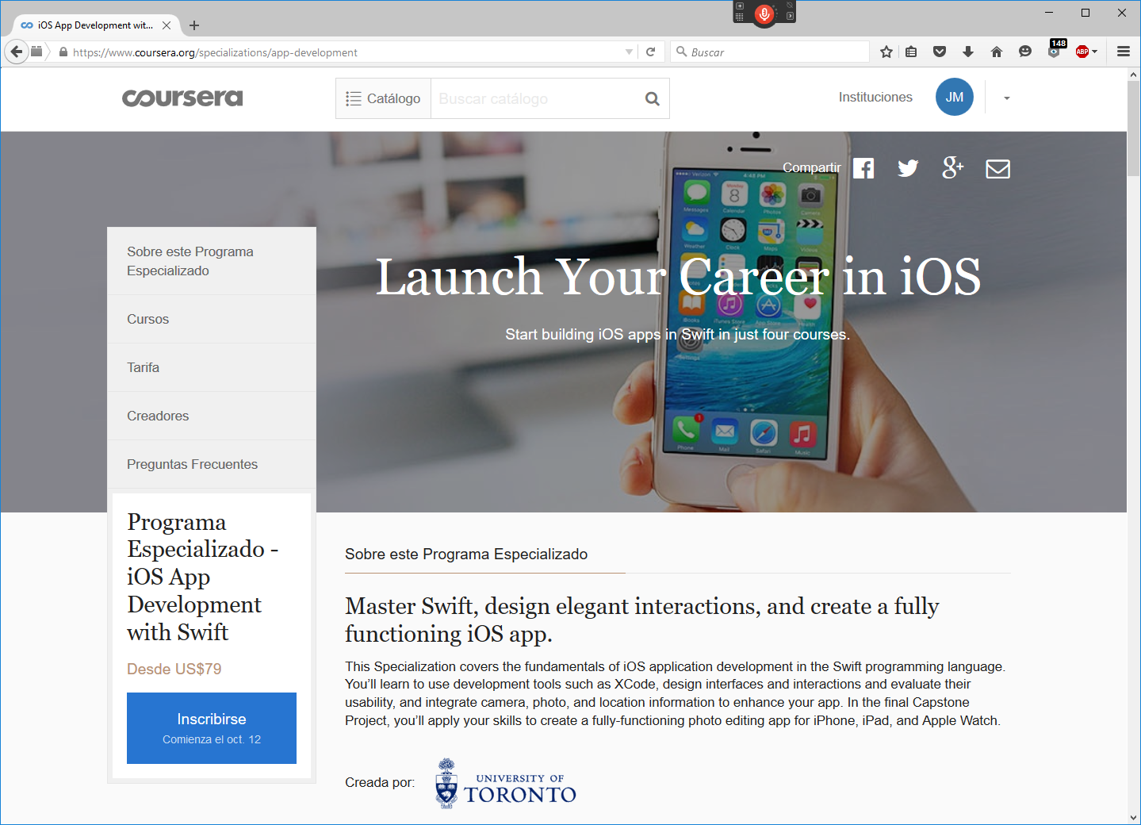This screenshot has width=1141, height=825.
Task: Select Preguntas Frecuentes in the sidebar
Action: pyautogui.click(x=212, y=464)
